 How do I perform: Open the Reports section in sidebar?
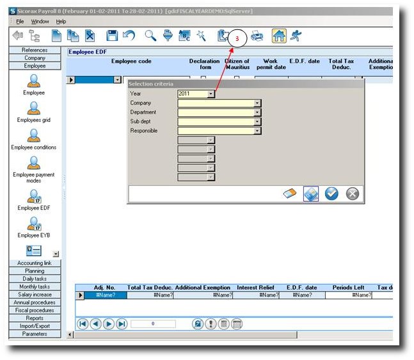(x=34, y=318)
